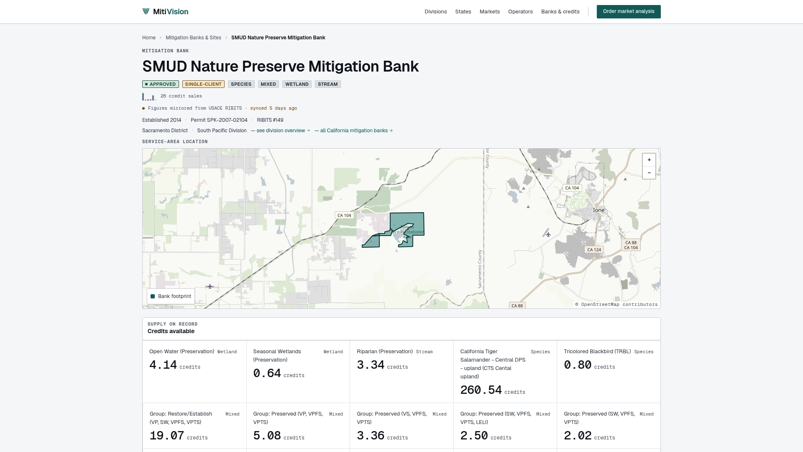803x452 pixels.
Task: Click the Ione town label on the map
Action: (x=598, y=210)
